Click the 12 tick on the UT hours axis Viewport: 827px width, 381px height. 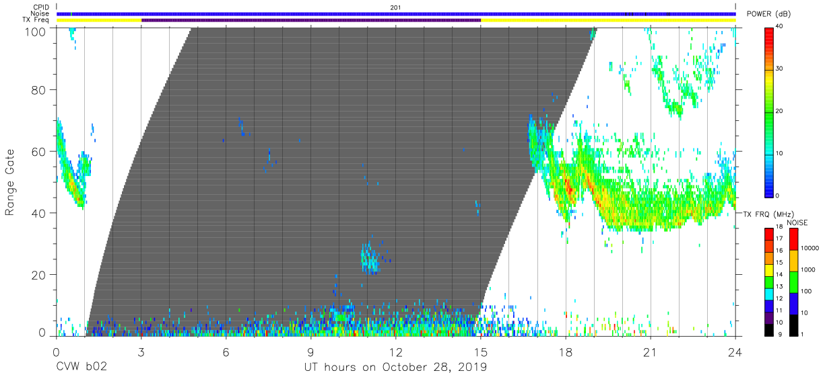click(x=395, y=351)
